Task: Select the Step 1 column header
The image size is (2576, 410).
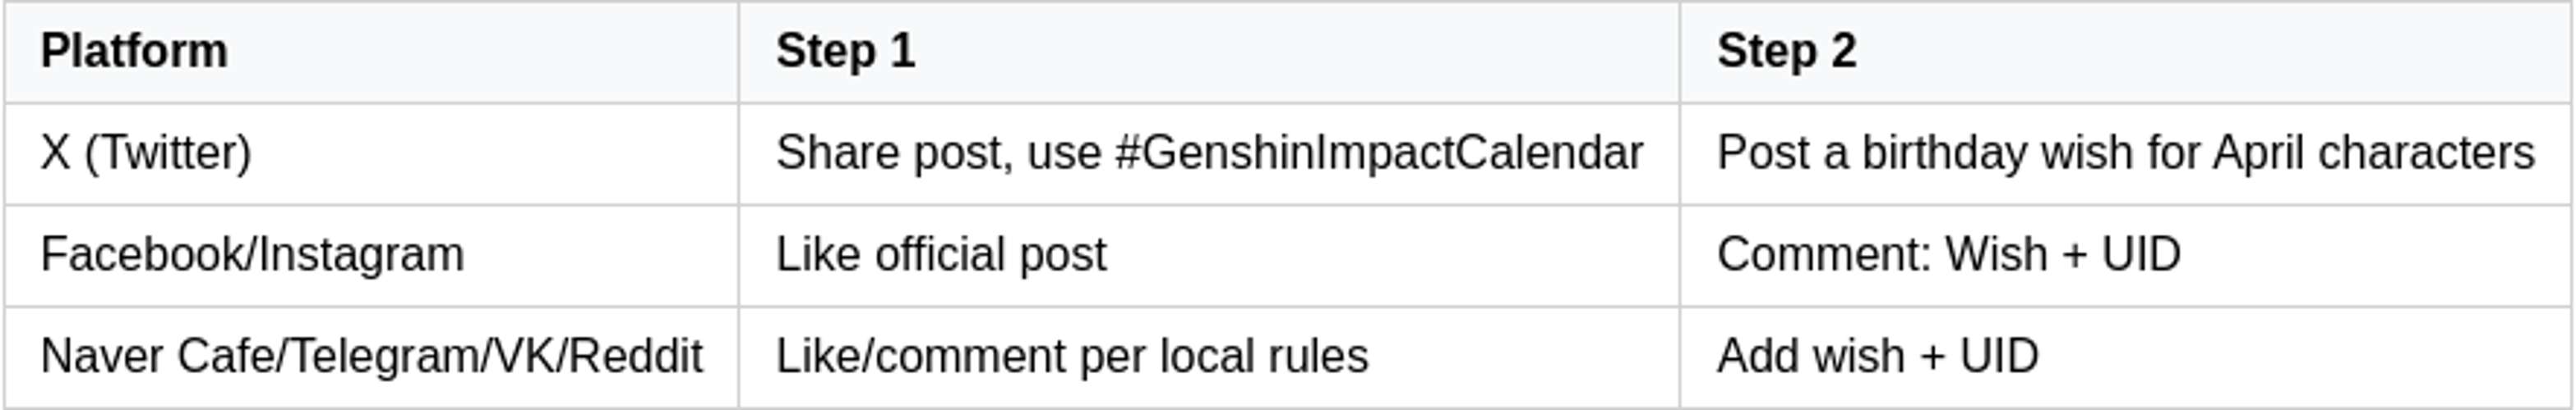Action: pyautogui.click(x=845, y=51)
